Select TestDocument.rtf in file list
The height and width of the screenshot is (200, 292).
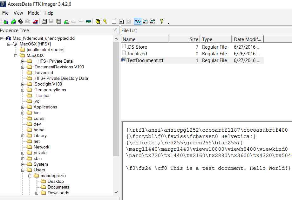145,60
